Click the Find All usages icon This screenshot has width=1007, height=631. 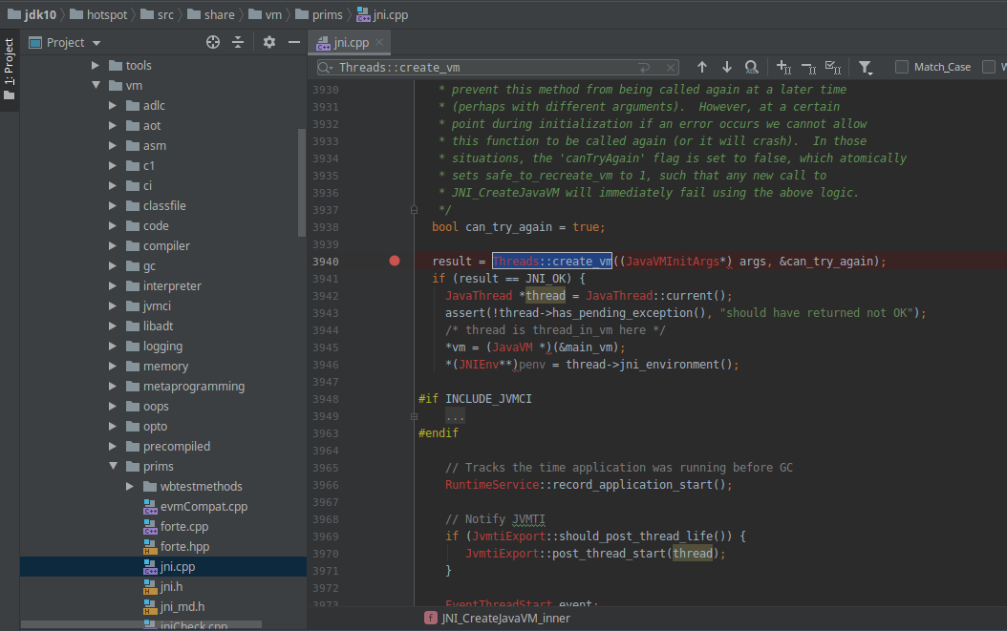tap(752, 67)
